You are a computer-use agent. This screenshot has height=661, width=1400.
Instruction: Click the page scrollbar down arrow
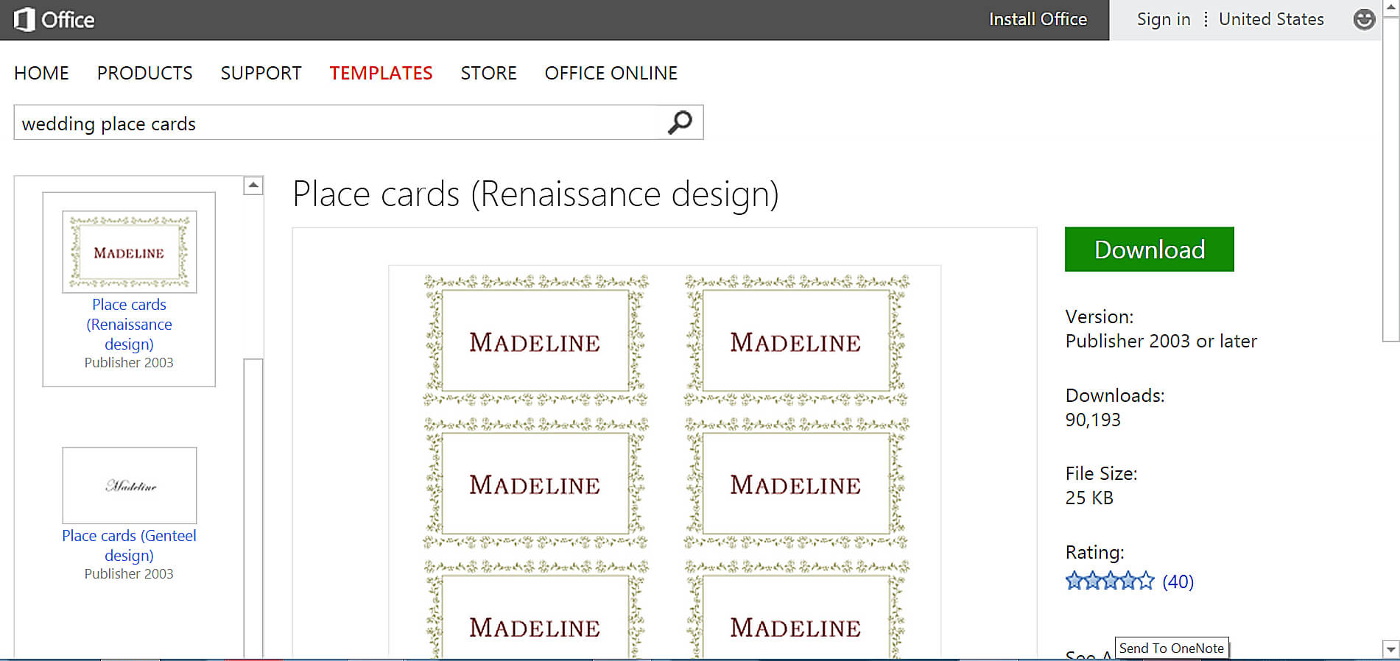point(1390,649)
